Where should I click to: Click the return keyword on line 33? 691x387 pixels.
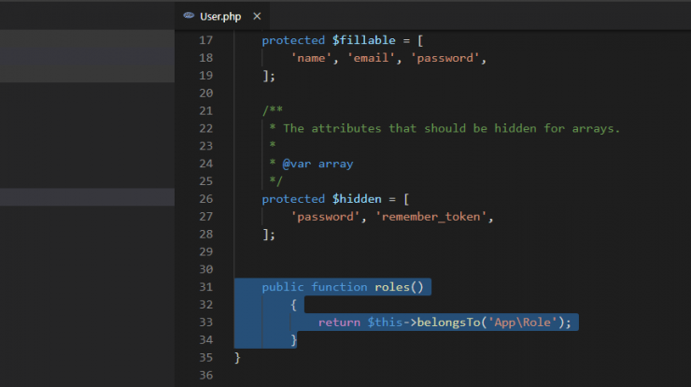pyautogui.click(x=339, y=322)
